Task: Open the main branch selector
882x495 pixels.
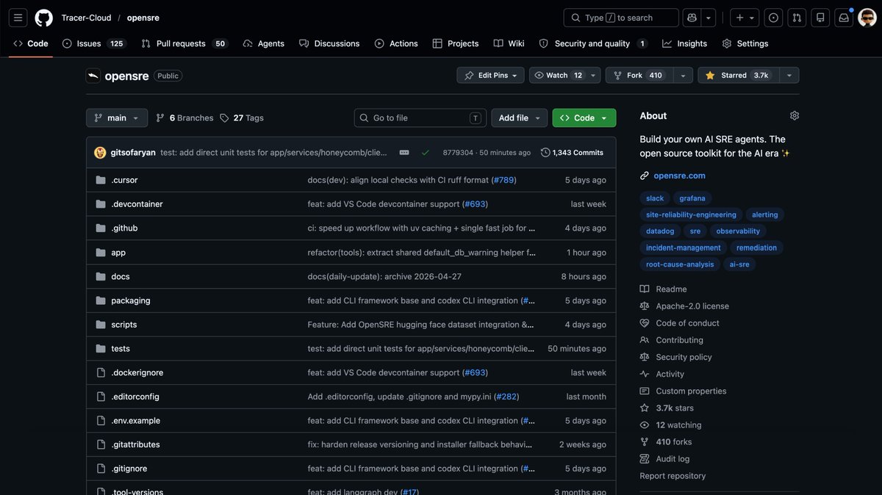Action: 117,118
